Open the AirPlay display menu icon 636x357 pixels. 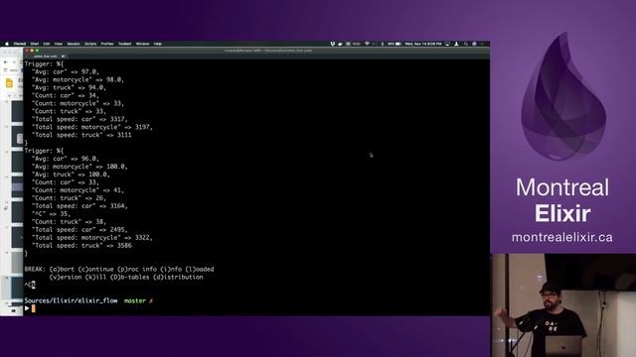point(447,44)
